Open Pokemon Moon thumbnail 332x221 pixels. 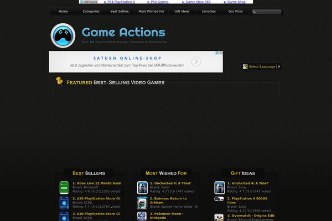[142, 217]
